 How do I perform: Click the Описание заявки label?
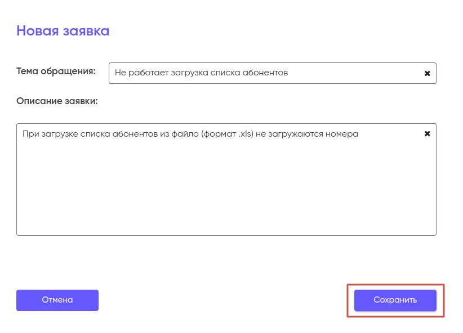pos(57,101)
